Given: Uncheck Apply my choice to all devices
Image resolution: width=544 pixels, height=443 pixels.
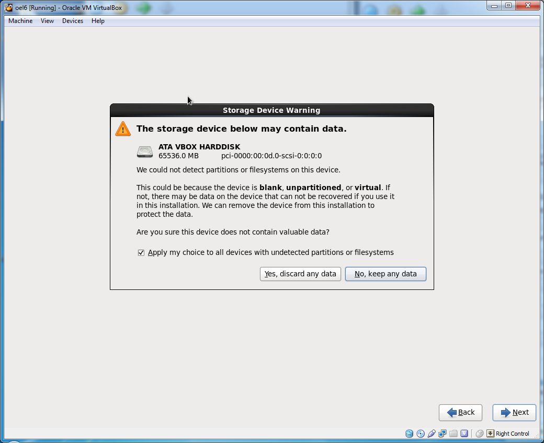Looking at the screenshot, I should [x=141, y=252].
